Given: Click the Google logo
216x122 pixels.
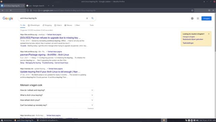Looking at the screenshot, I should 8,18.
